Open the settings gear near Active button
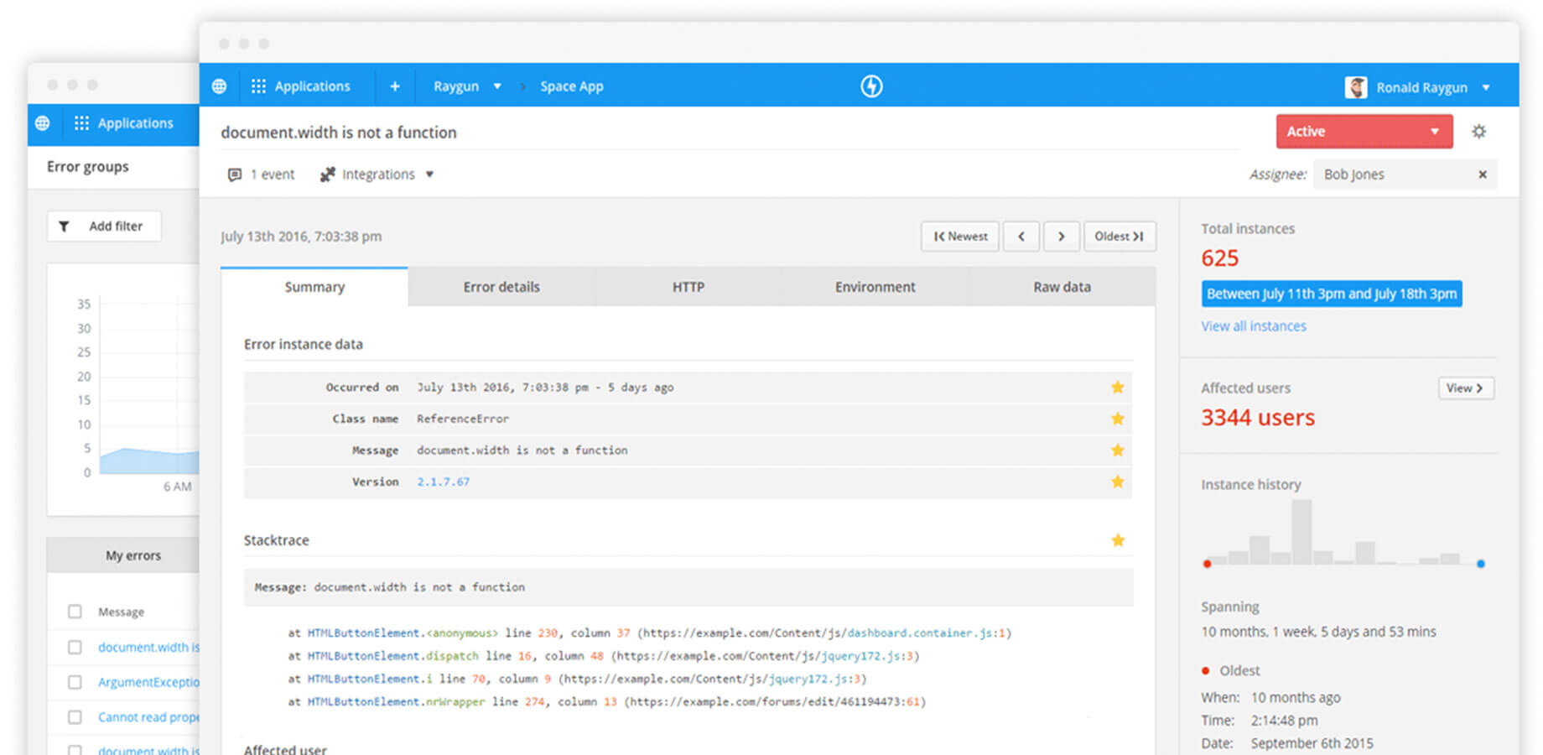The height and width of the screenshot is (755, 1543). coord(1479,131)
